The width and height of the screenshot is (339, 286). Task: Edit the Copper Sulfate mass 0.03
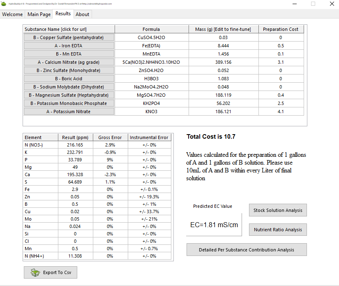[x=224, y=37]
